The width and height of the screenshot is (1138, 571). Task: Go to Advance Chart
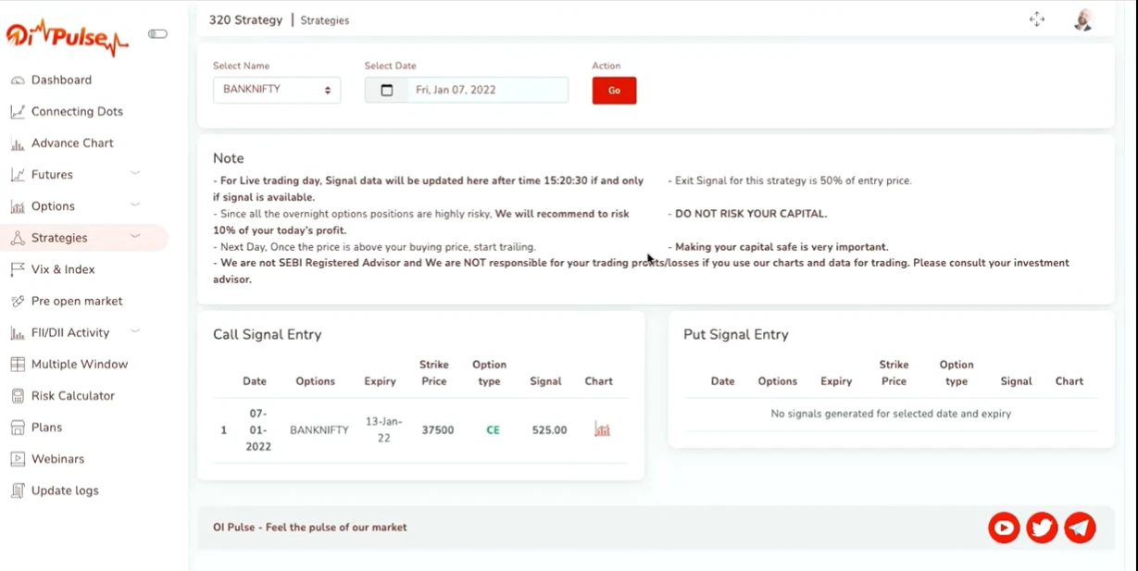(x=72, y=143)
